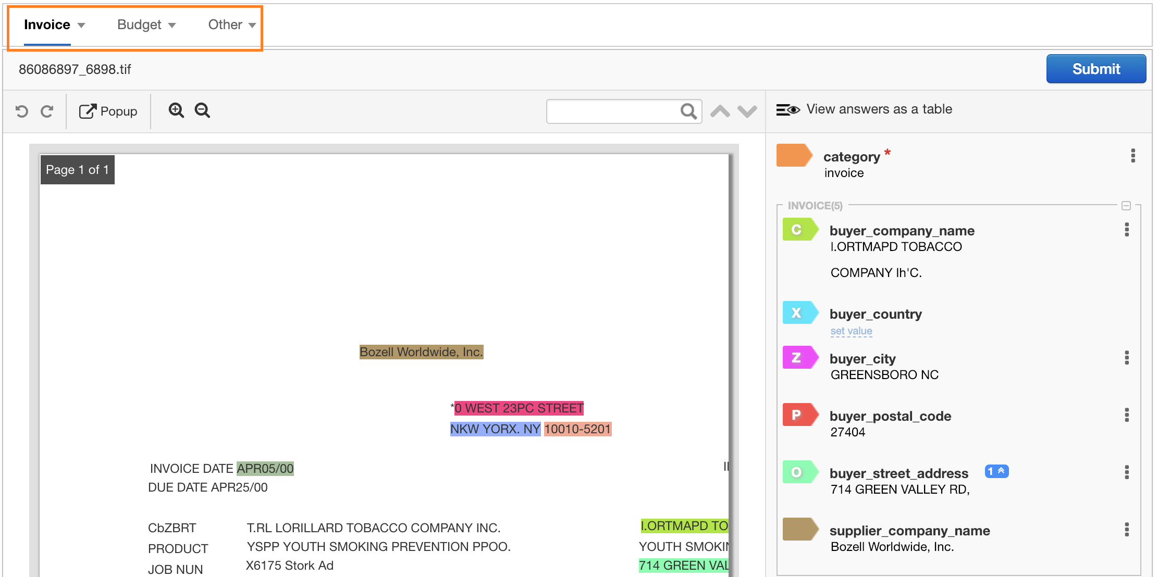Submit the annotation task
The width and height of the screenshot is (1158, 577).
click(1096, 69)
